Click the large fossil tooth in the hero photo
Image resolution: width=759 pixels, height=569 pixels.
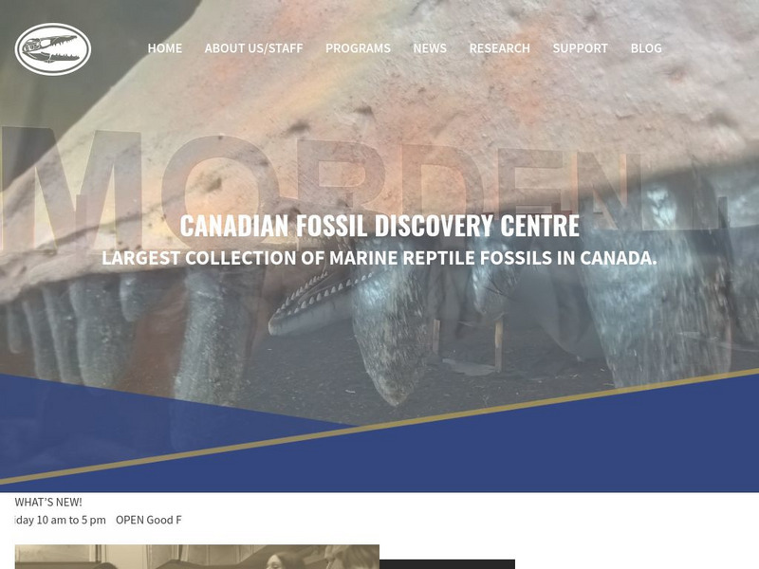click(x=392, y=339)
